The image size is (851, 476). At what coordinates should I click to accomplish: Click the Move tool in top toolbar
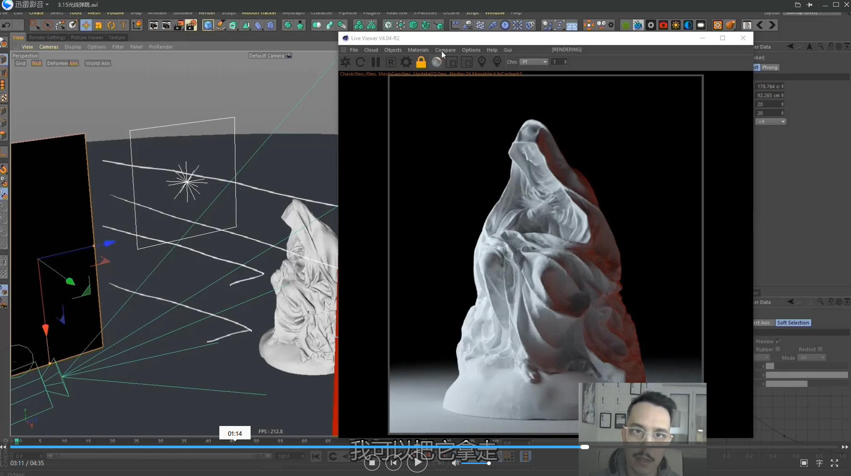point(86,25)
